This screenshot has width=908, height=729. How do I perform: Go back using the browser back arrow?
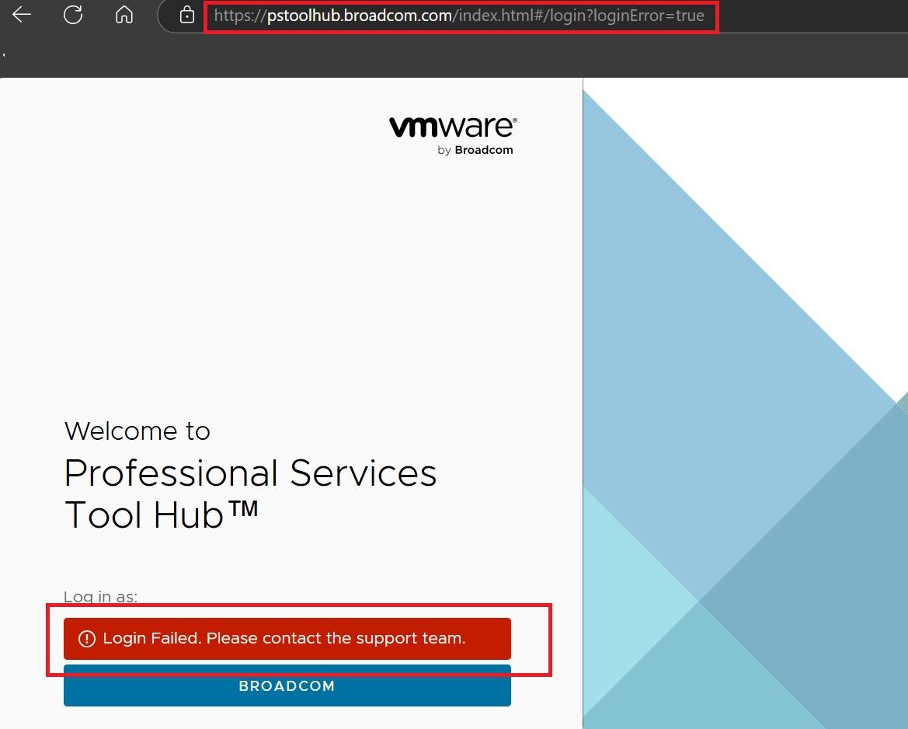click(22, 15)
